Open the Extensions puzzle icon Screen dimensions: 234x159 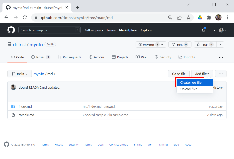(x=209, y=18)
